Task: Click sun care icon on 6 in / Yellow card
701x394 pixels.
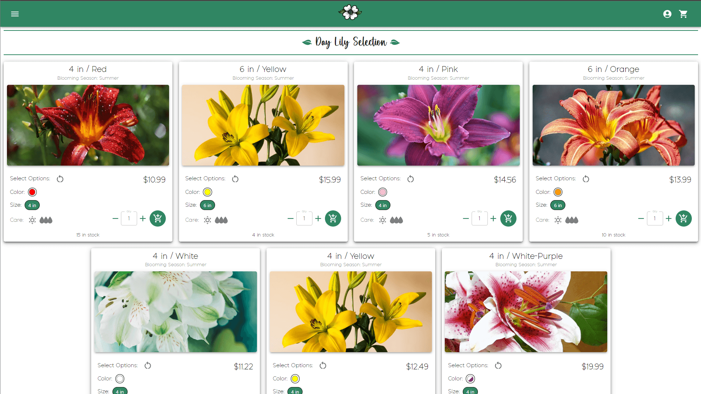Action: (208, 220)
